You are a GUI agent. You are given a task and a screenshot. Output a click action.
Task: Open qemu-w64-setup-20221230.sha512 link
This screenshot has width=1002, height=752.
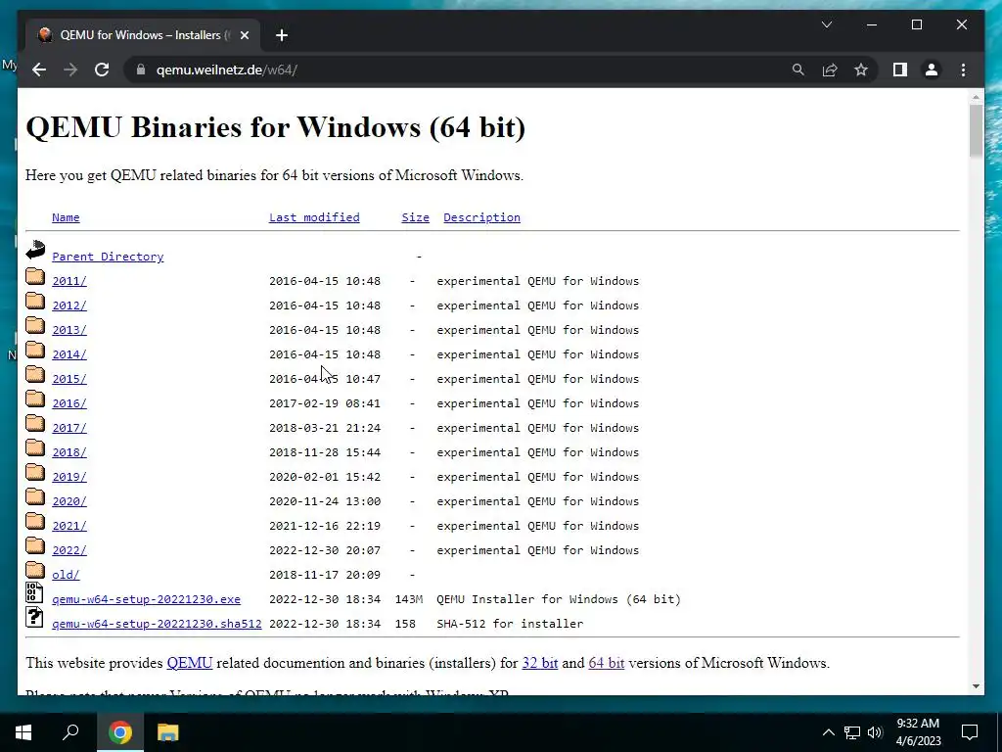(157, 624)
